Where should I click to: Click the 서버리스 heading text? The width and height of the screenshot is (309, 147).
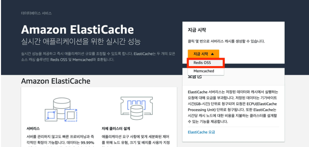(x=33, y=129)
